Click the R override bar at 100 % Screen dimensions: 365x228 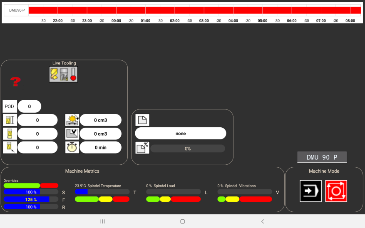tap(31, 207)
